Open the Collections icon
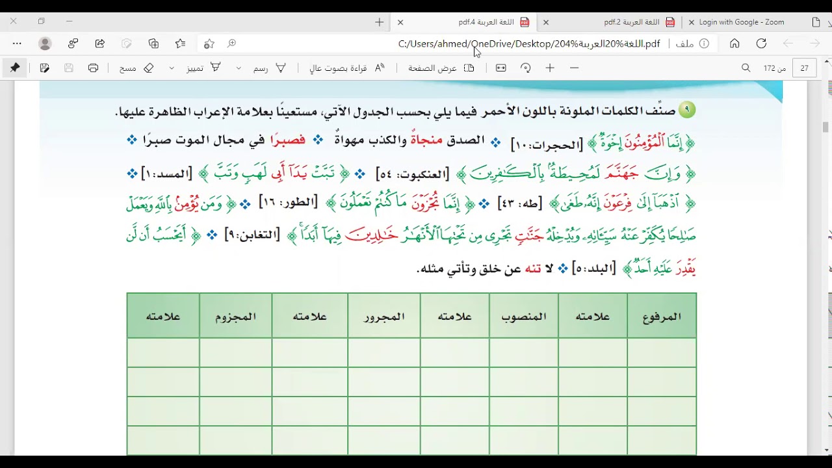Screen dimensions: 832x468 153,44
